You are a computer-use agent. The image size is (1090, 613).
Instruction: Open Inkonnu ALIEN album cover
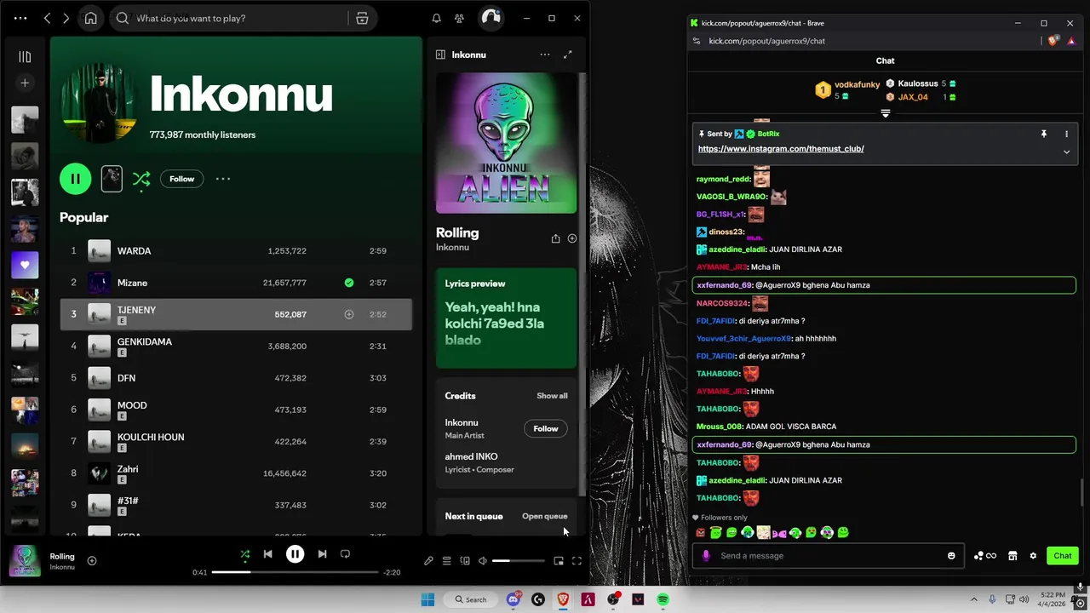coord(507,143)
